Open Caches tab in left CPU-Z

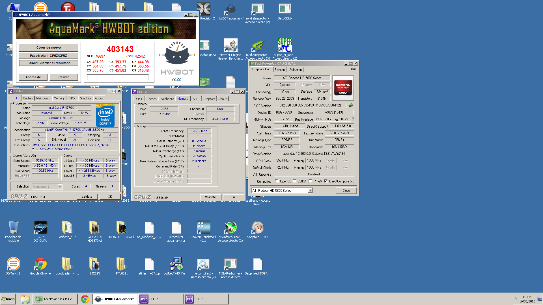click(28, 98)
